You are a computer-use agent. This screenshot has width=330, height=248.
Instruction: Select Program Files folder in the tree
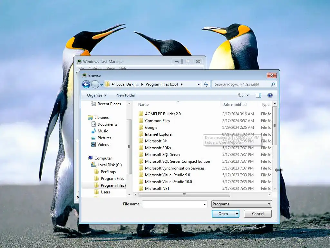[x=110, y=179]
